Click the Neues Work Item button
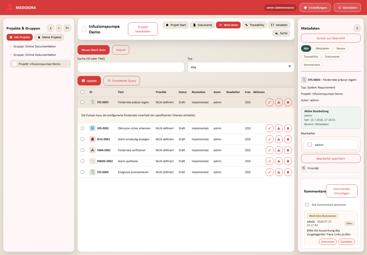 (94, 50)
